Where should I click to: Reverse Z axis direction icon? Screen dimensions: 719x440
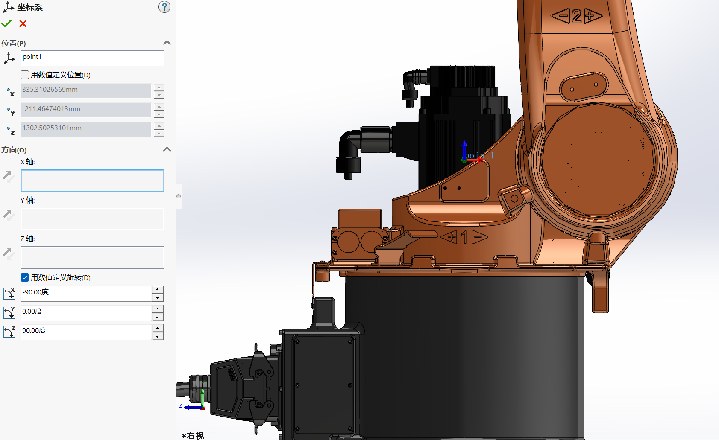point(9,253)
